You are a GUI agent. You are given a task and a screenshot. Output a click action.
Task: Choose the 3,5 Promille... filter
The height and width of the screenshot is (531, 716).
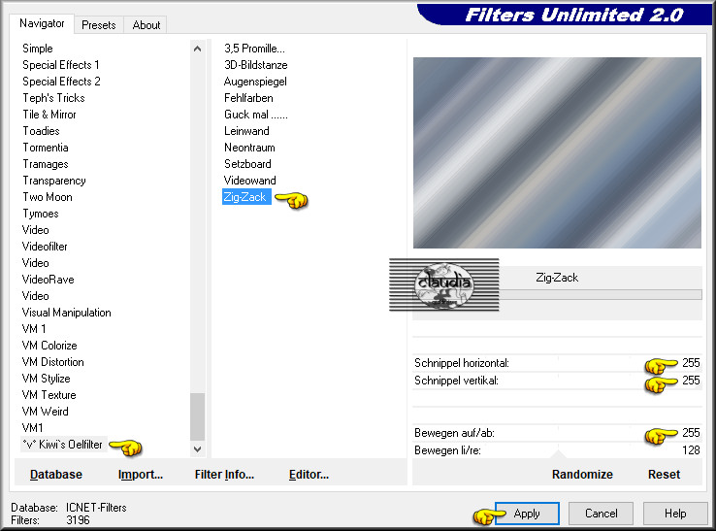click(x=254, y=49)
